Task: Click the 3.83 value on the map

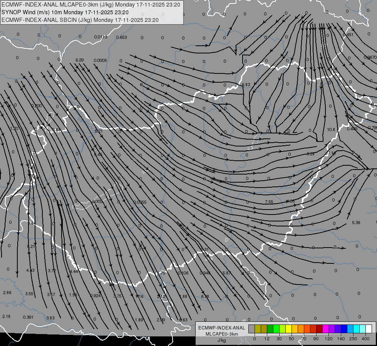Action: pos(50,318)
